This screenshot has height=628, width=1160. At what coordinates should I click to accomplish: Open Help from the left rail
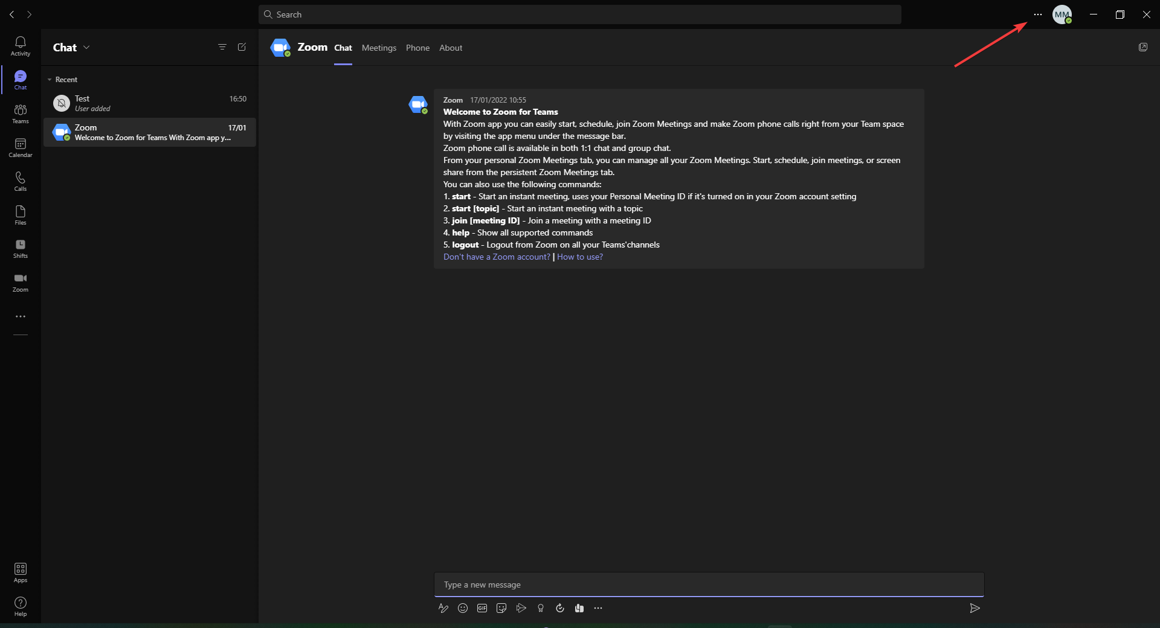(x=21, y=606)
